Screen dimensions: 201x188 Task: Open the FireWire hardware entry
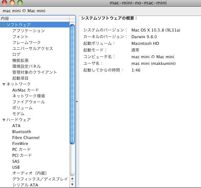pyautogui.click(x=20, y=144)
